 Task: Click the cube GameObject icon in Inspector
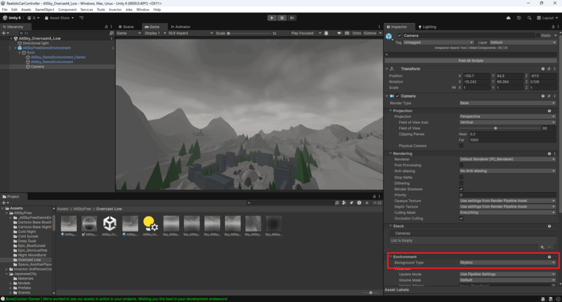click(x=389, y=36)
